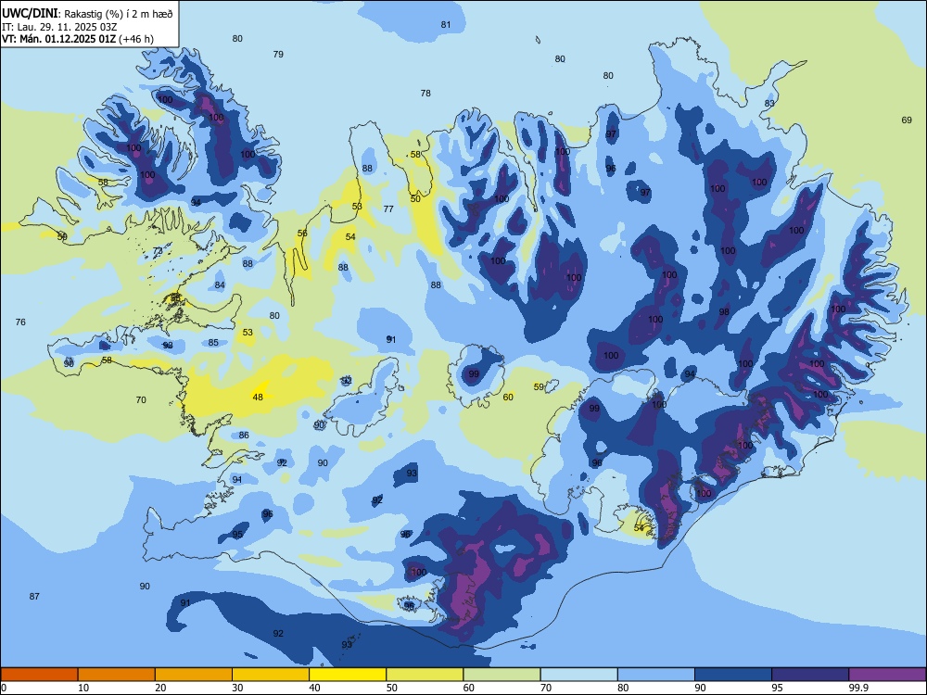This screenshot has width=927, height=695.
Task: Click the 'UWC/DINI' title text
Action: 31,14
